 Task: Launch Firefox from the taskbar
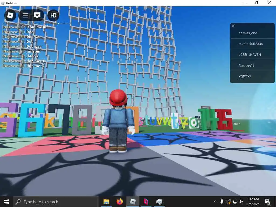pos(119,202)
